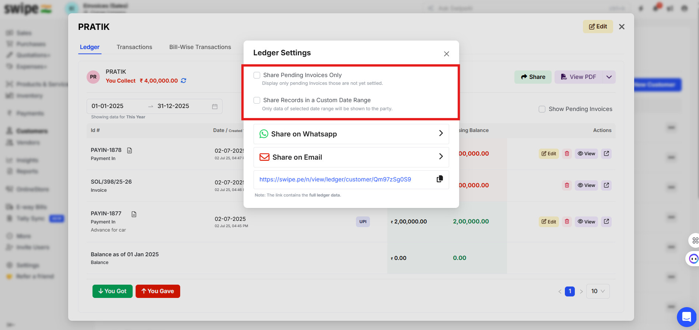Enable Share Pending Invoices Only

[257, 75]
